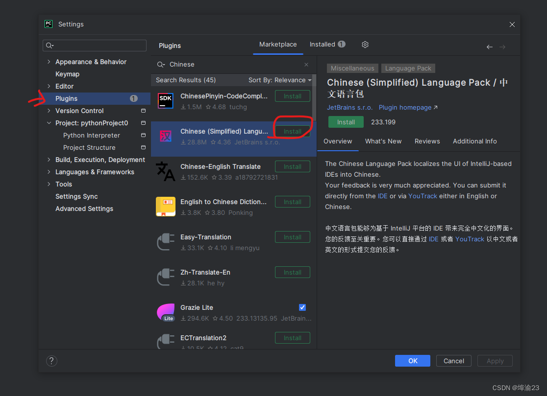Screen dimensions: 547x396
Task: Open Overview tab of plugin details
Action: point(338,141)
